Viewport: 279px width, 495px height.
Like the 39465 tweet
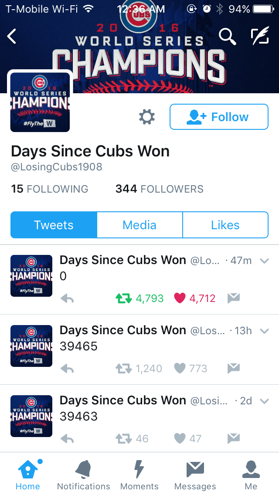coord(180,368)
